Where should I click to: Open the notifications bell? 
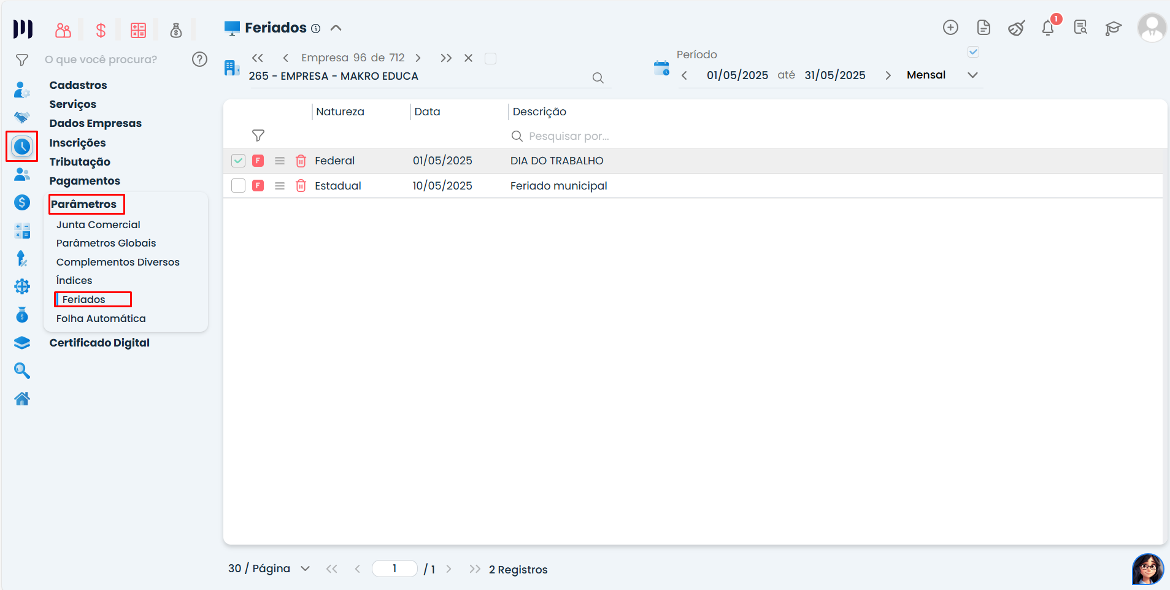tap(1048, 28)
